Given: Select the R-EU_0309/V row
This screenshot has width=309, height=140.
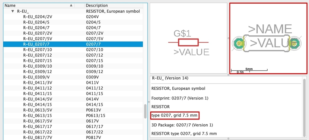Looking at the screenshot, I should click(73, 77).
